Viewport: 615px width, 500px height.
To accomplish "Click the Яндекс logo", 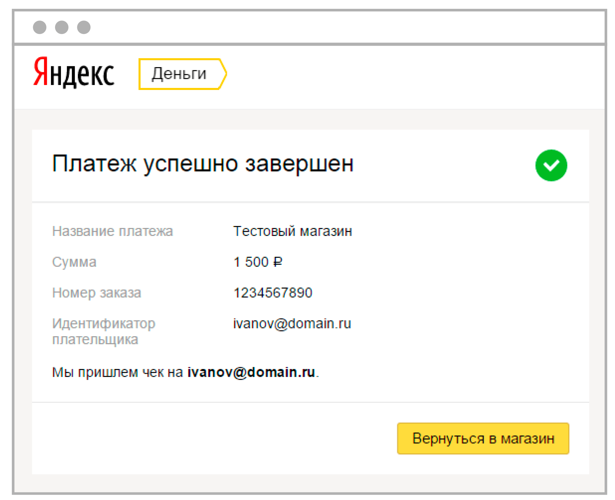I will pyautogui.click(x=74, y=72).
